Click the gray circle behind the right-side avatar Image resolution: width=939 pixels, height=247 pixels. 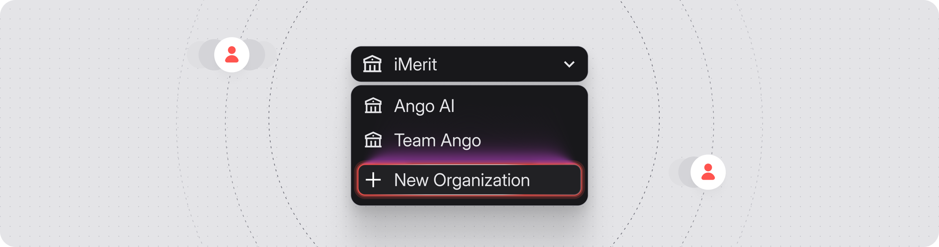tap(684, 172)
